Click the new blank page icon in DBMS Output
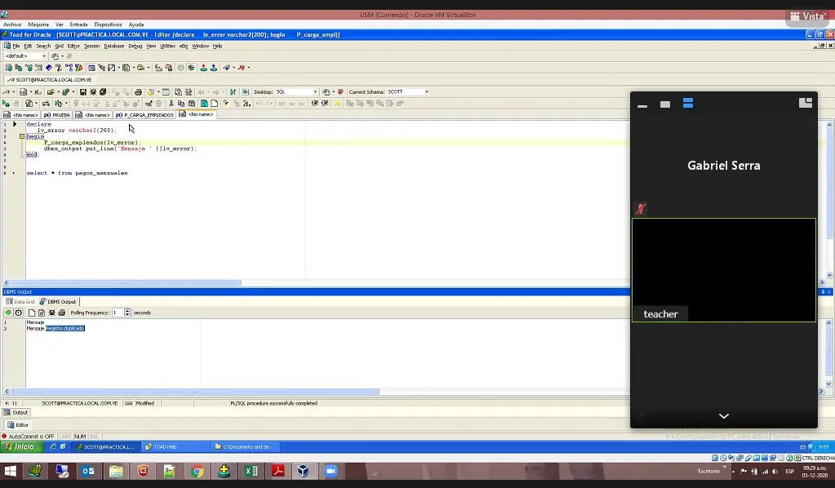The width and height of the screenshot is (835, 488). 31,313
